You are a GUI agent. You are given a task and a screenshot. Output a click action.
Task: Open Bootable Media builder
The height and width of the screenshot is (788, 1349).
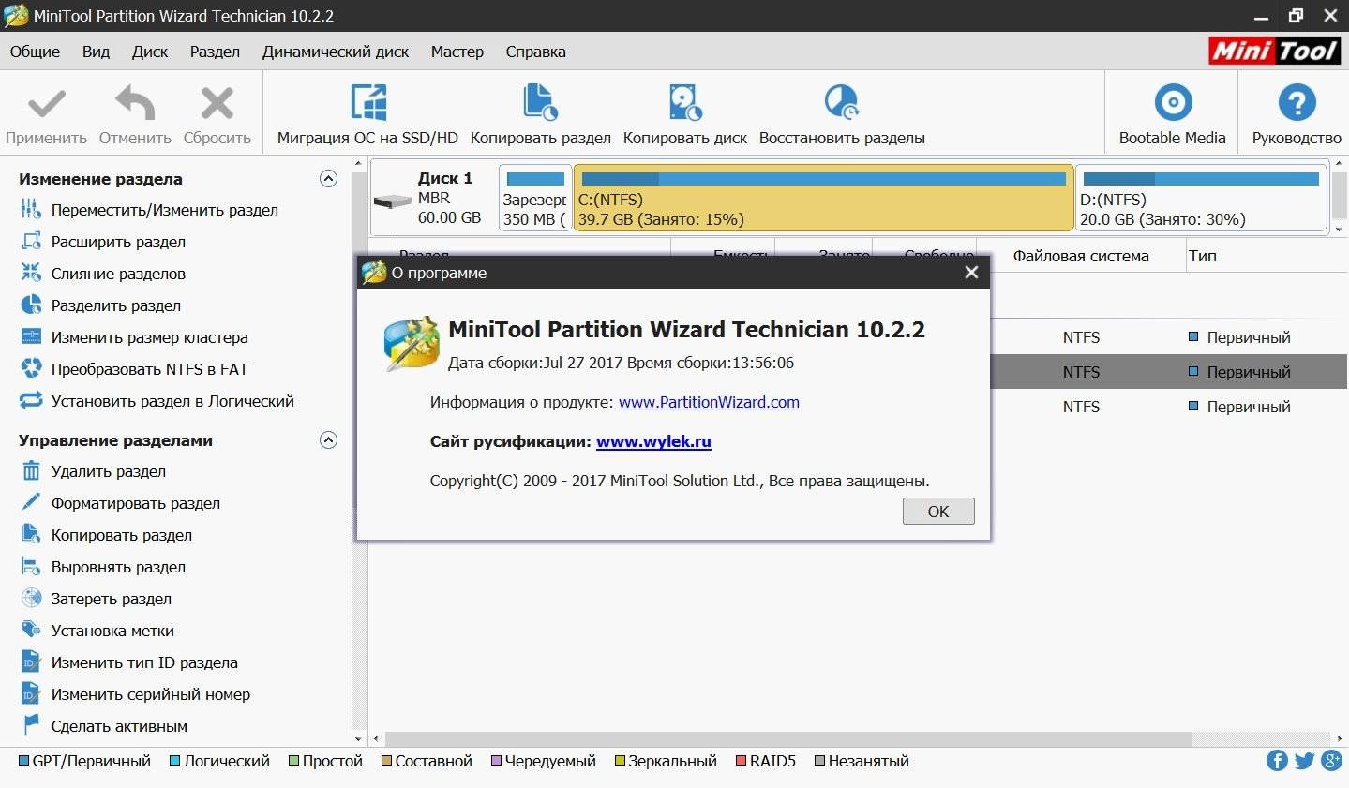(1172, 116)
